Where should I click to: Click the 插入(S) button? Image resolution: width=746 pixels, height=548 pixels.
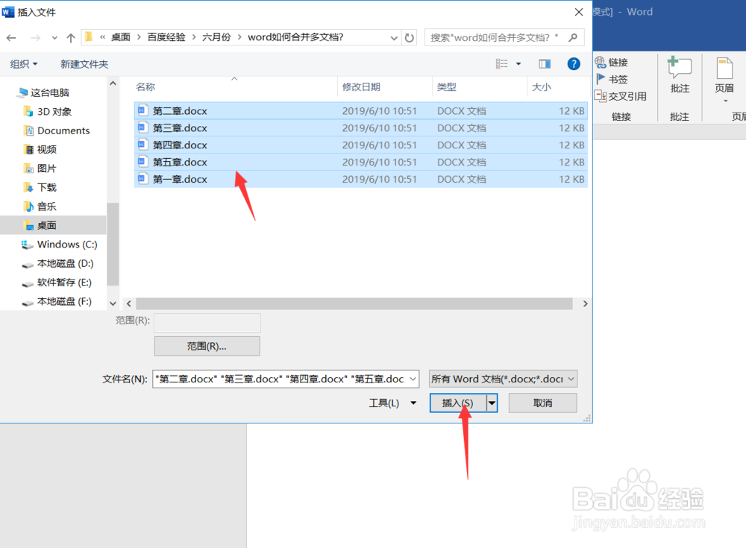point(458,403)
